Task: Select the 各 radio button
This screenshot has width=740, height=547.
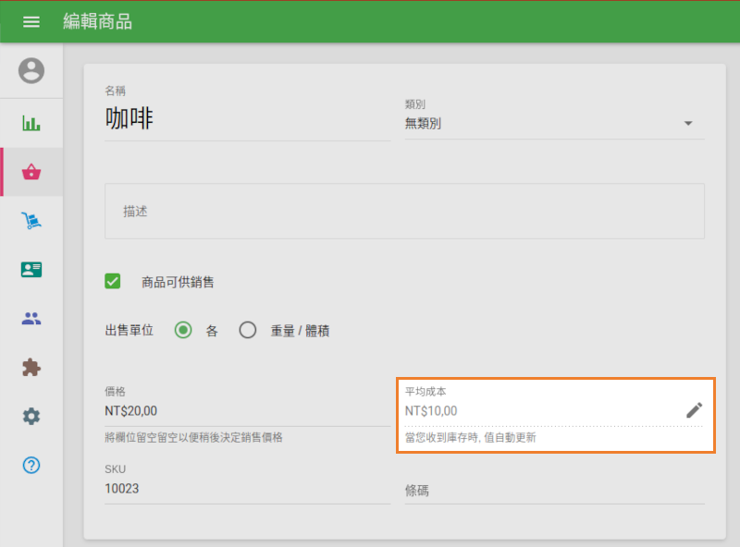Action: pyautogui.click(x=182, y=330)
